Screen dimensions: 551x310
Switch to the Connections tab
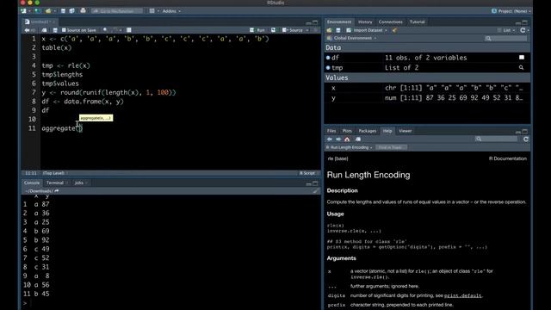(x=390, y=22)
